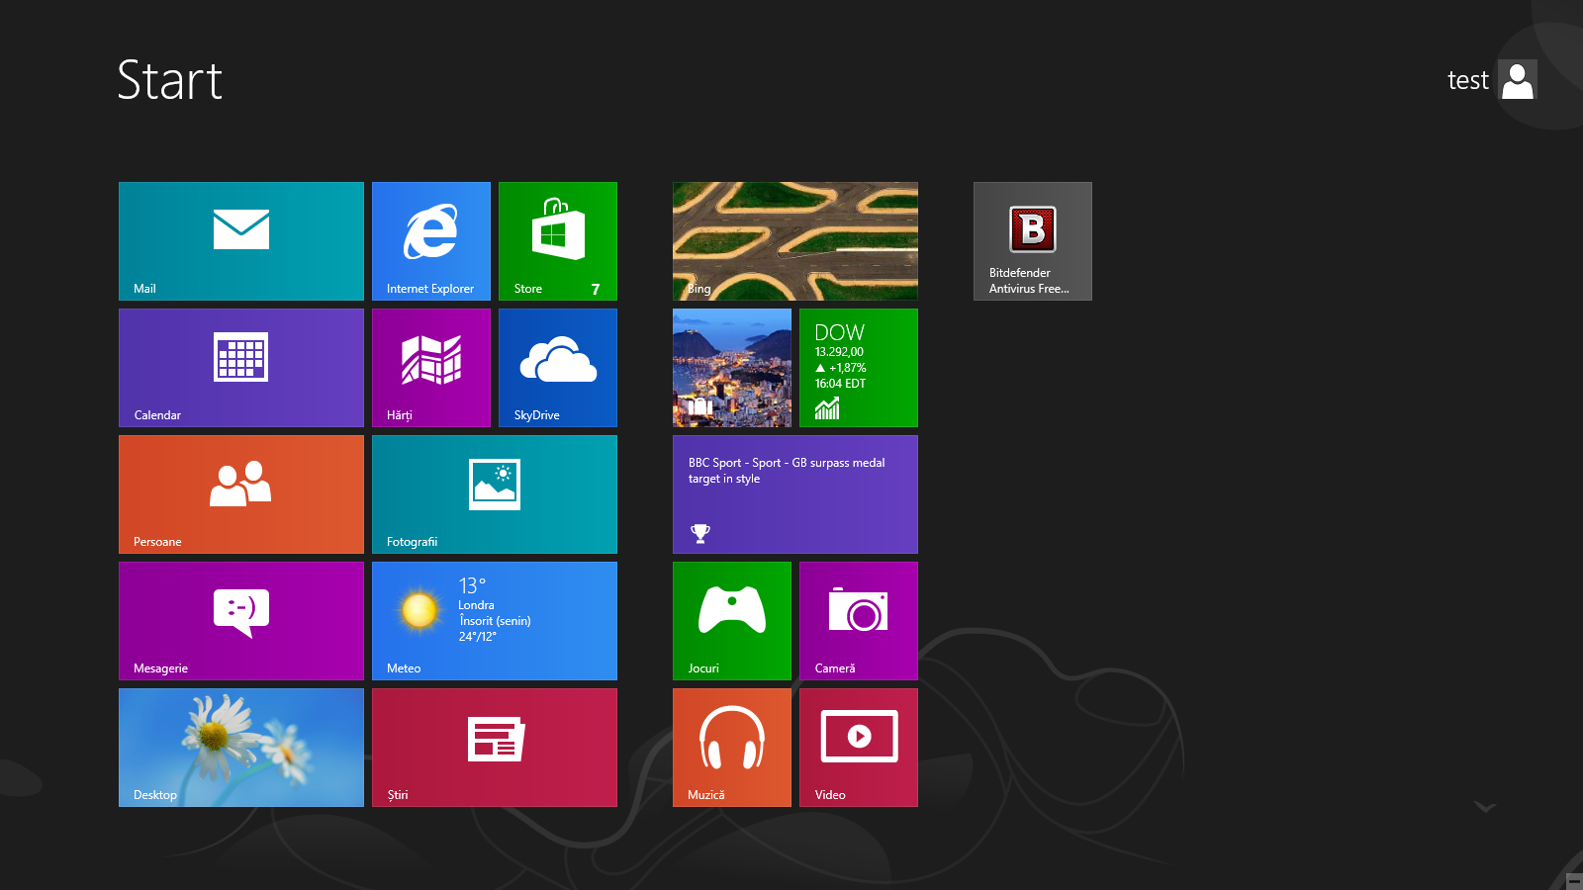Screen dimensions: 1583x890
Task: Open the Mesagerie messaging tile
Action: [241, 621]
